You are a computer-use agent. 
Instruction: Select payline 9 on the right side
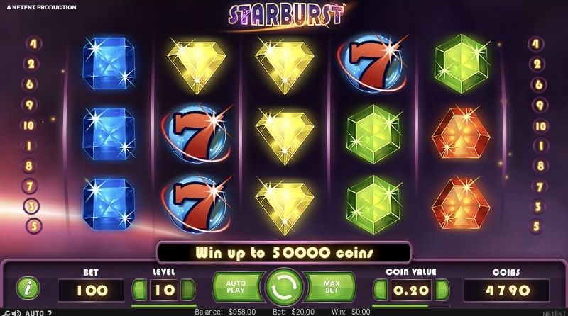click(x=540, y=105)
